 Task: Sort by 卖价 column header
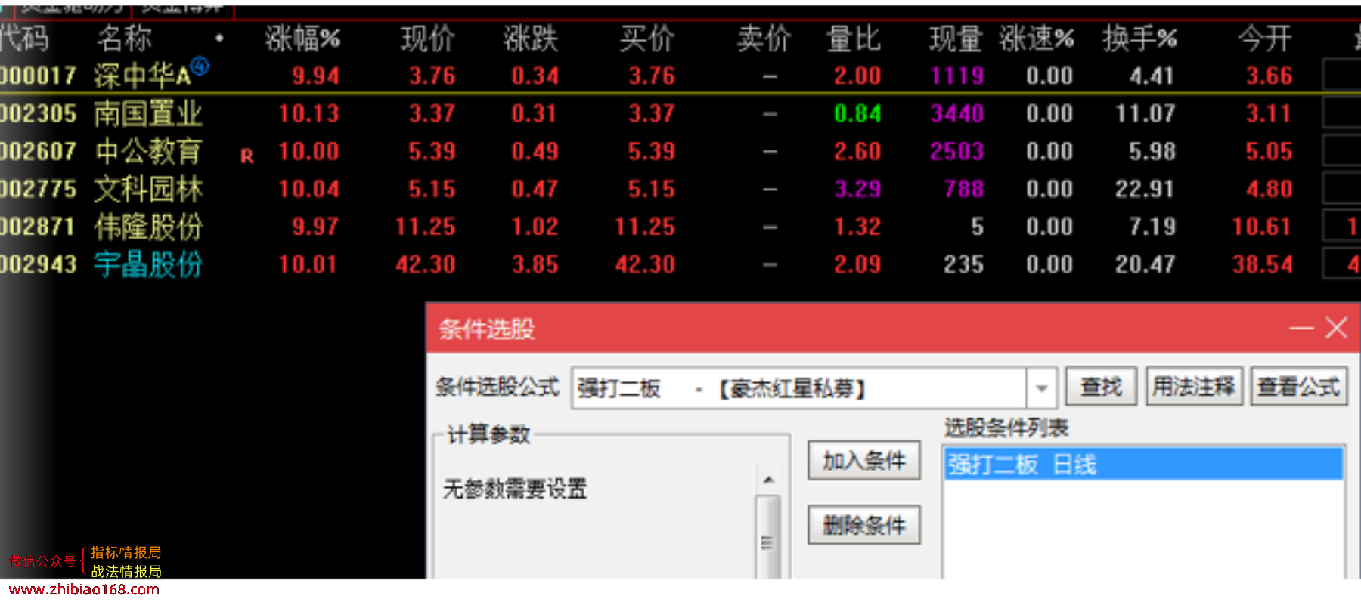(764, 39)
